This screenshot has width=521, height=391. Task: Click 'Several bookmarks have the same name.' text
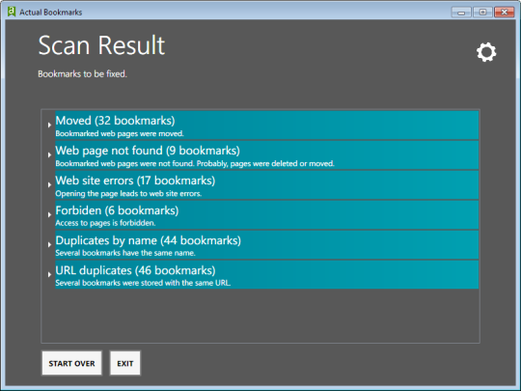125,253
